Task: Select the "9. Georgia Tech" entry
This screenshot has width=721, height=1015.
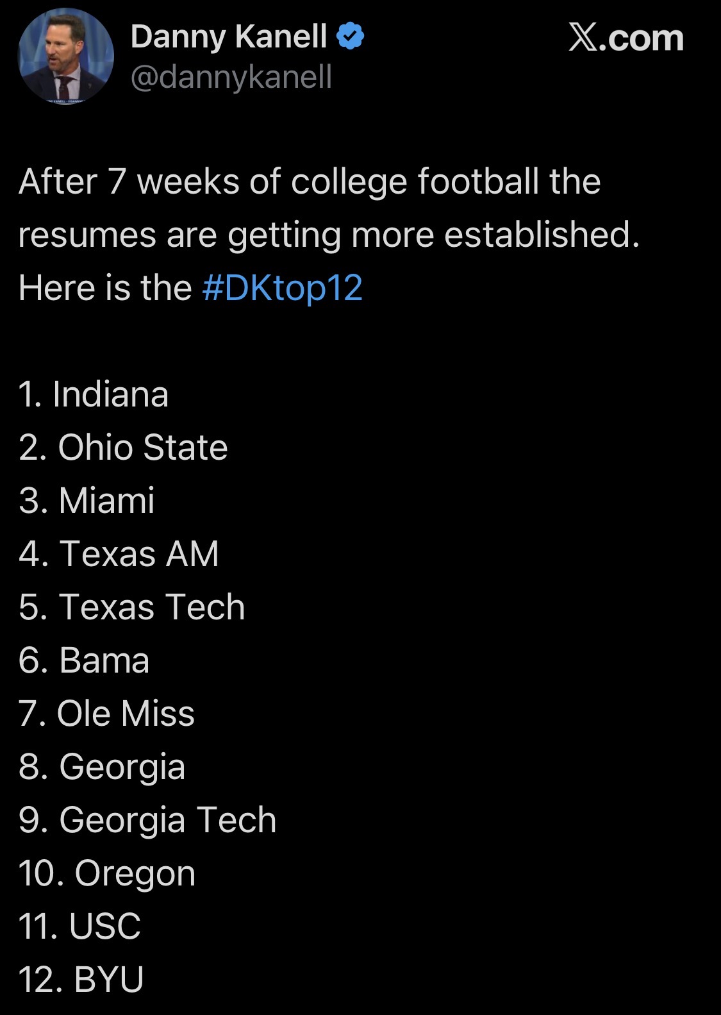Action: click(x=147, y=819)
